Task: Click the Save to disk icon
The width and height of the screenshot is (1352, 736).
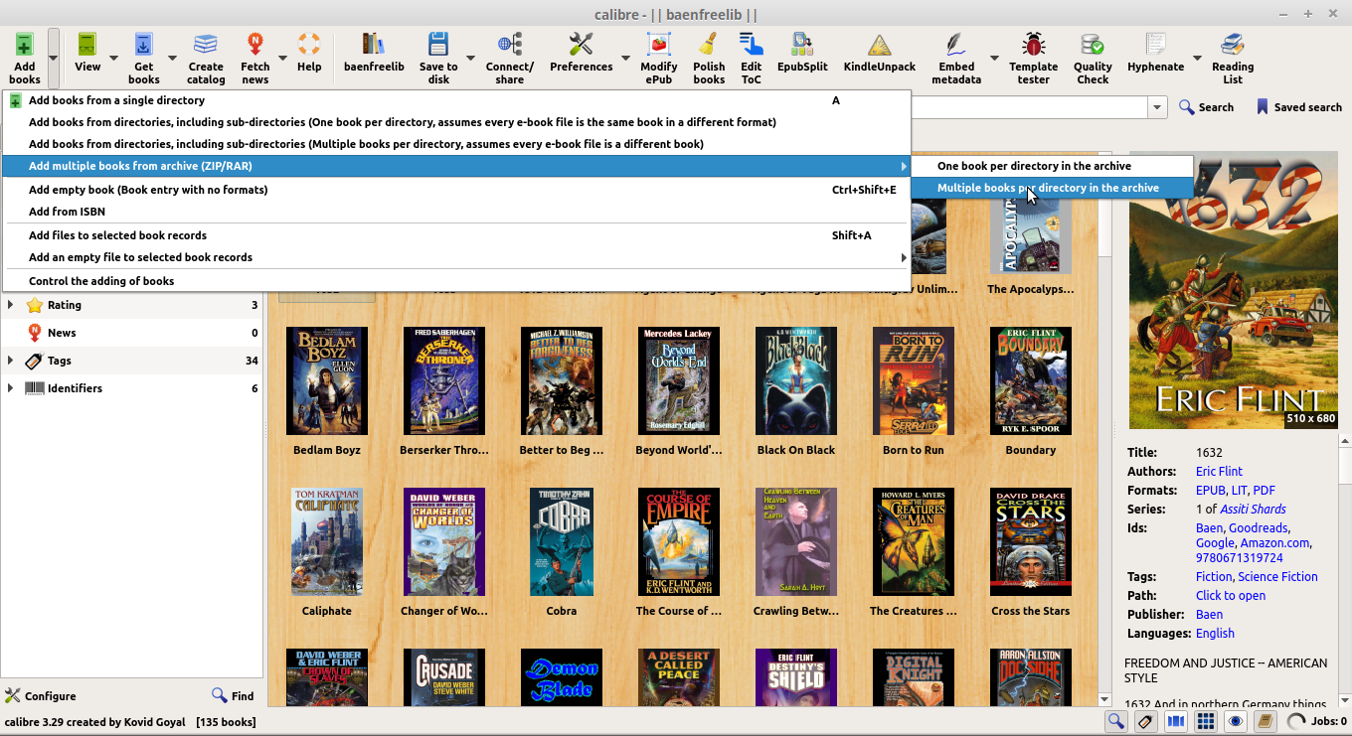Action: click(x=438, y=46)
